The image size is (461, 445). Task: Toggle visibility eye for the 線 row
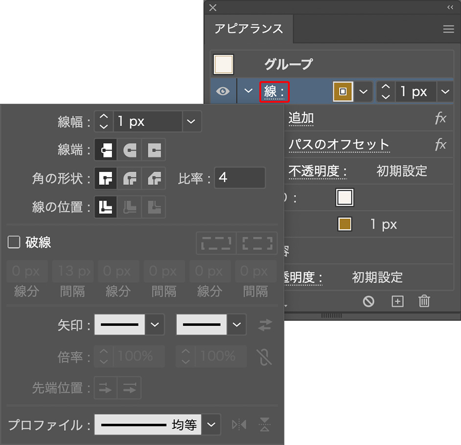tap(223, 91)
